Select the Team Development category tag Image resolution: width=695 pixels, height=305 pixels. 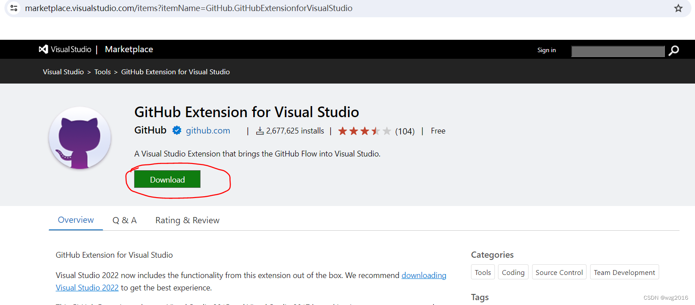[x=624, y=272]
